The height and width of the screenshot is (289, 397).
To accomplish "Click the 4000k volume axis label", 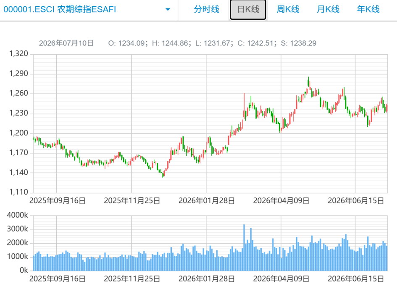I will [17, 215].
